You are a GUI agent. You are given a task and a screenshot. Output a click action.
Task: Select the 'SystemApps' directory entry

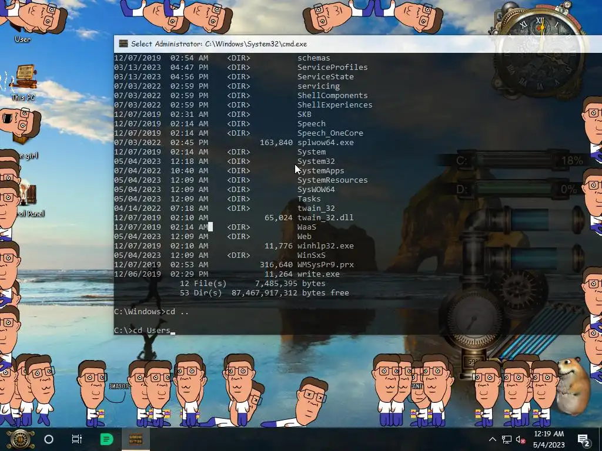[321, 171]
